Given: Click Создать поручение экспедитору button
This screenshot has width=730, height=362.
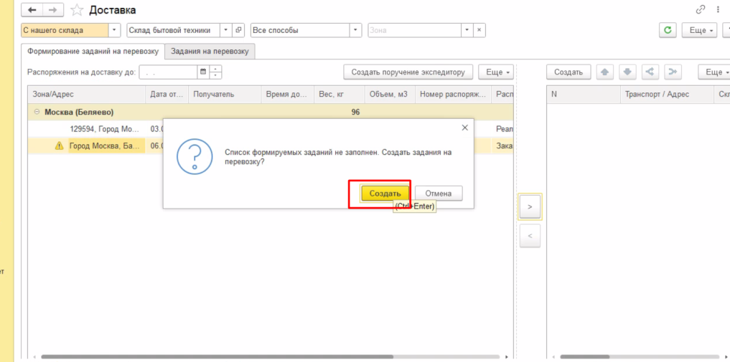Looking at the screenshot, I should pyautogui.click(x=409, y=72).
